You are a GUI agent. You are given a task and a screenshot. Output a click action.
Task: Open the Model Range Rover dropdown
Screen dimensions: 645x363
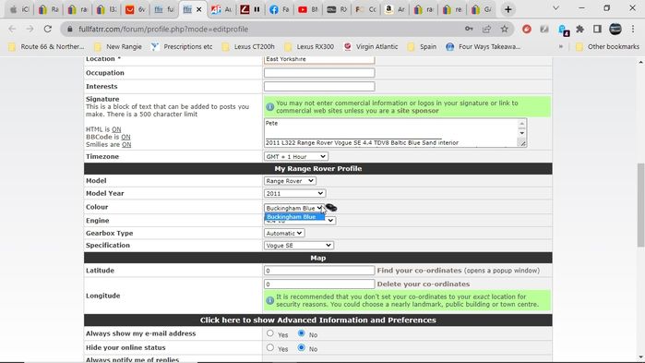[x=290, y=181]
